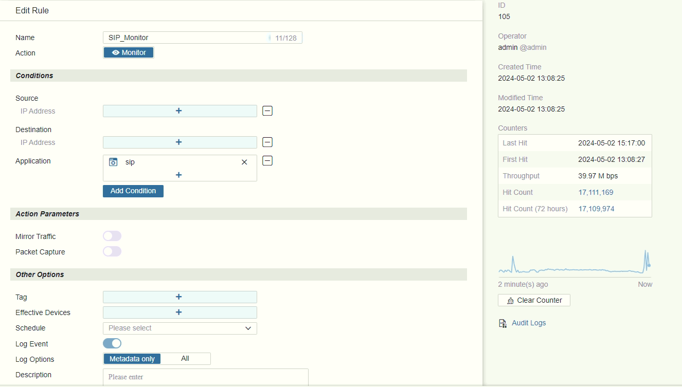Open the Schedule dropdown
682x387 pixels.
[180, 328]
